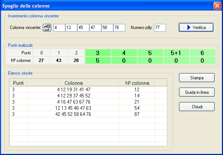Screen dimensions: 223x155
Task: Click the green 4 points header cell
Action: tap(124, 53)
